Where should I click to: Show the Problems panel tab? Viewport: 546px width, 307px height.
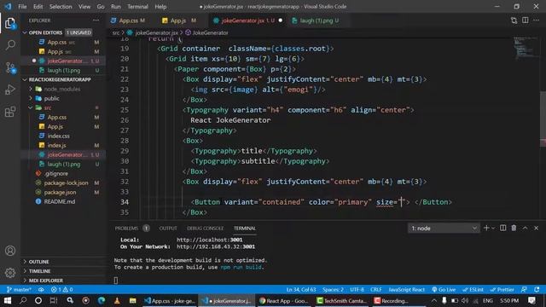coord(126,228)
